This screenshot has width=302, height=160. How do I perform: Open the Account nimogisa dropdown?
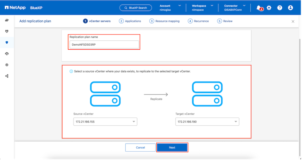pos(170,8)
